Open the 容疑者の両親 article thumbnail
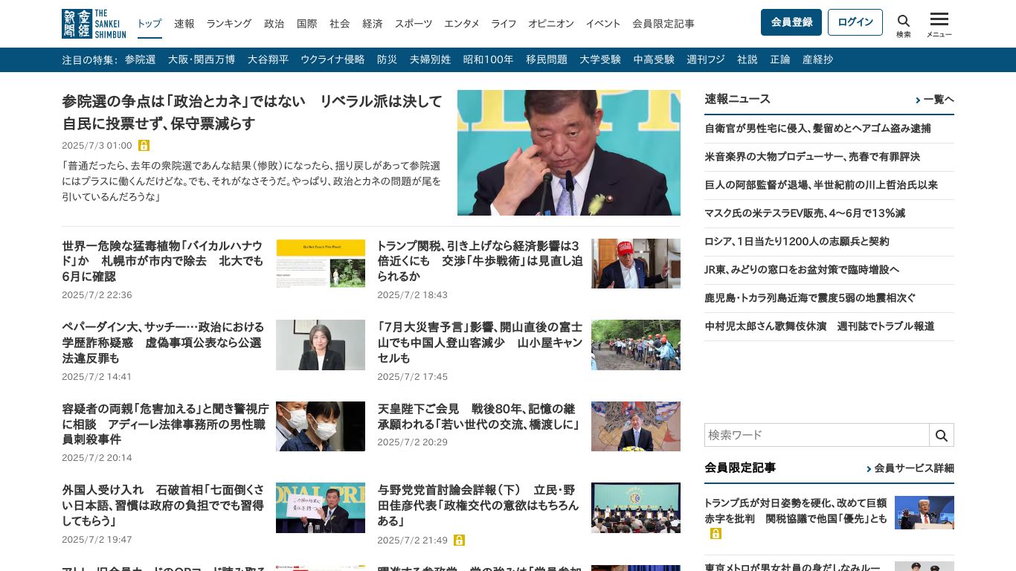1016x571 pixels. 321,426
